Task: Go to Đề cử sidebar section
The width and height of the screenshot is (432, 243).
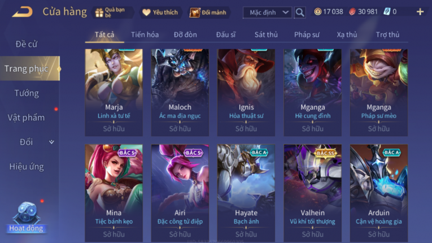Action: 26,44
